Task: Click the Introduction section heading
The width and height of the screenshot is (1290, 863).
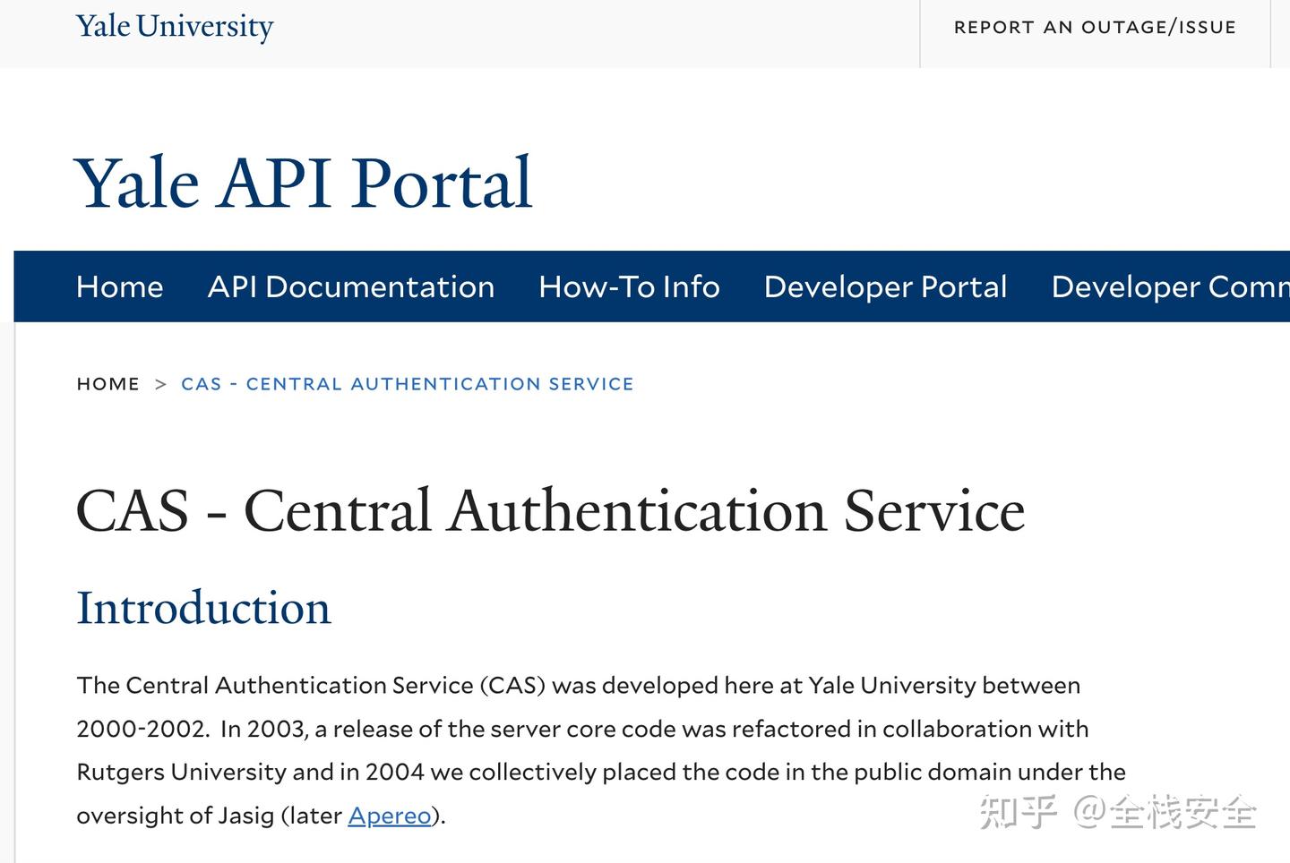Action: coord(204,608)
